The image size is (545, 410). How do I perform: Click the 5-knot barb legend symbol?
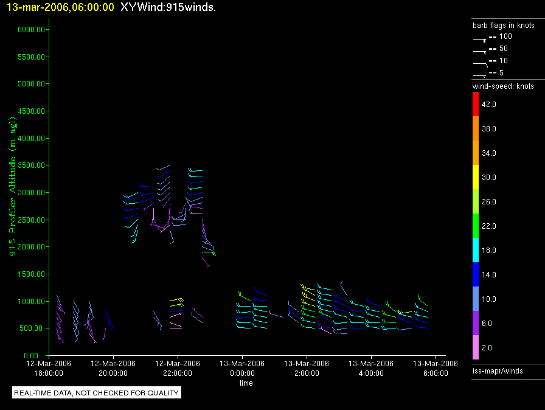coord(480,75)
